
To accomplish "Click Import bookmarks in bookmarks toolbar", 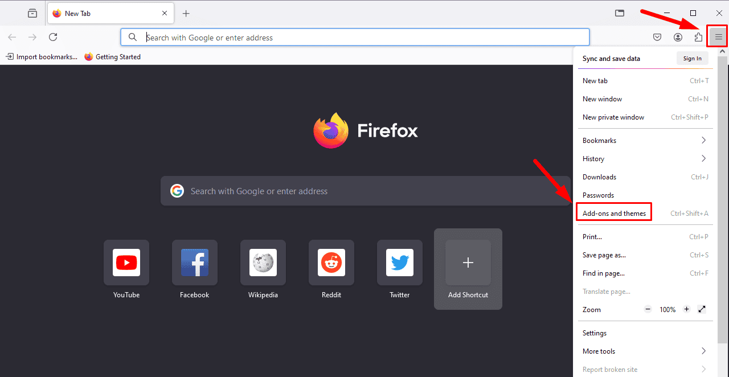I will click(42, 57).
